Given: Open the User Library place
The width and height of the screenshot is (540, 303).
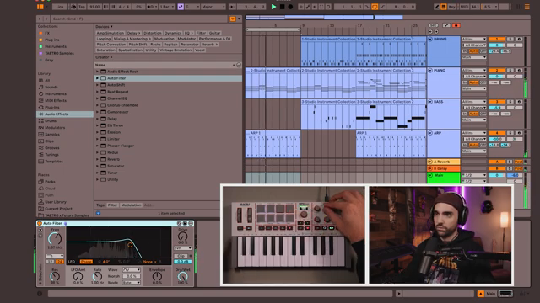Looking at the screenshot, I should pos(56,202).
